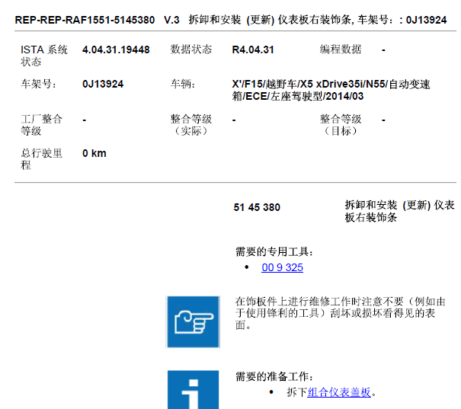The image size is (461, 409).
Task: Click the 数据状态 label
Action: click(191, 50)
